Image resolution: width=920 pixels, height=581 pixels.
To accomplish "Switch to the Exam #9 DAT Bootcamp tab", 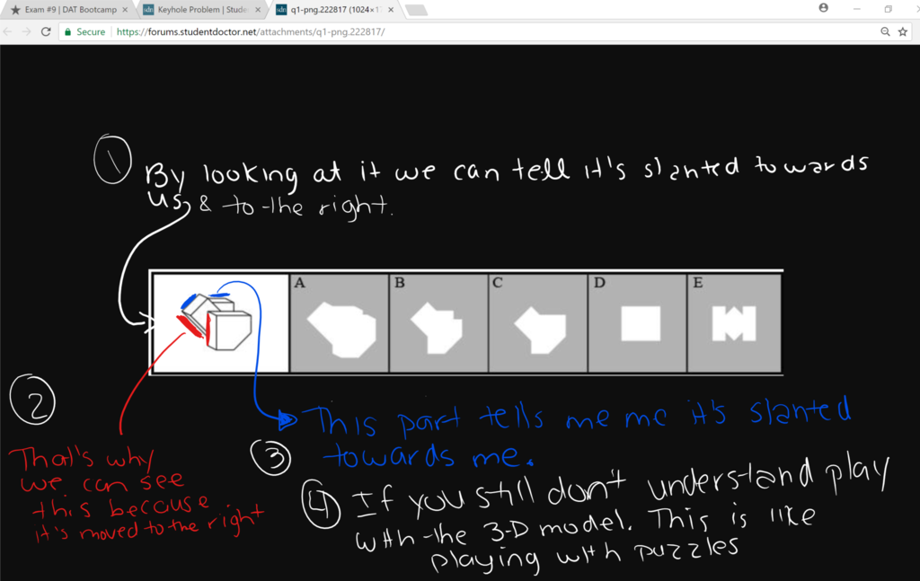I will coord(67,10).
